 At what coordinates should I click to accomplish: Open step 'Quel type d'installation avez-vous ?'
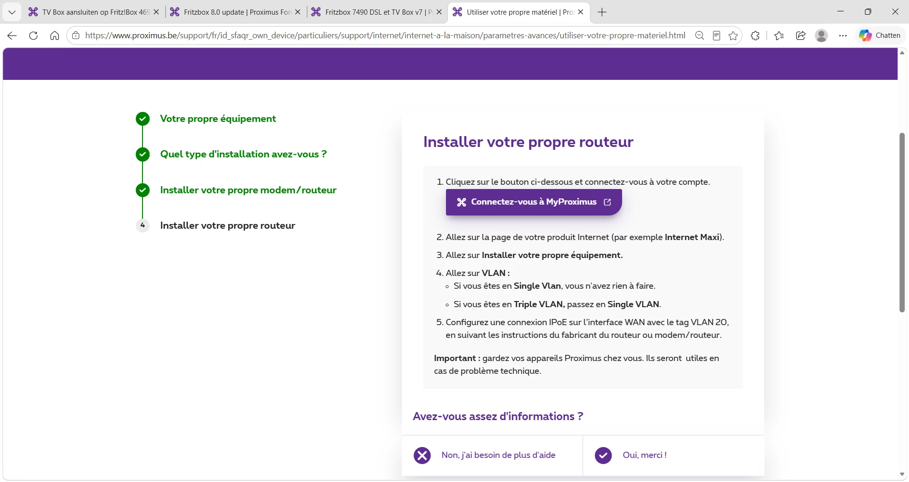243,154
